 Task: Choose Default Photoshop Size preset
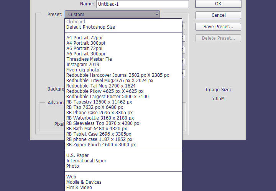pos(123,27)
